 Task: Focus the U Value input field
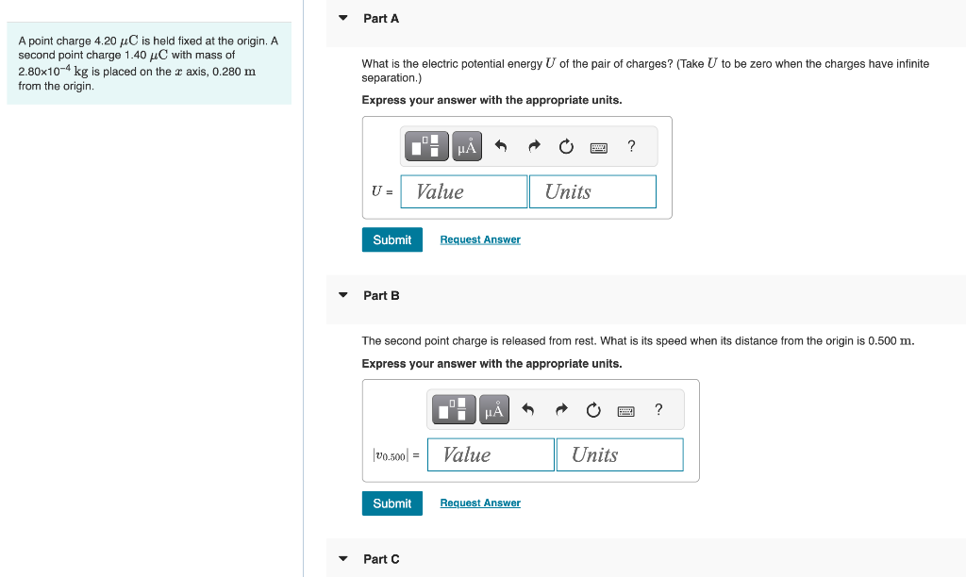tap(464, 191)
